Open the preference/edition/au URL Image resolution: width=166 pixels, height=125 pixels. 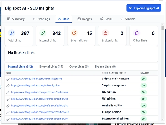point(40,105)
